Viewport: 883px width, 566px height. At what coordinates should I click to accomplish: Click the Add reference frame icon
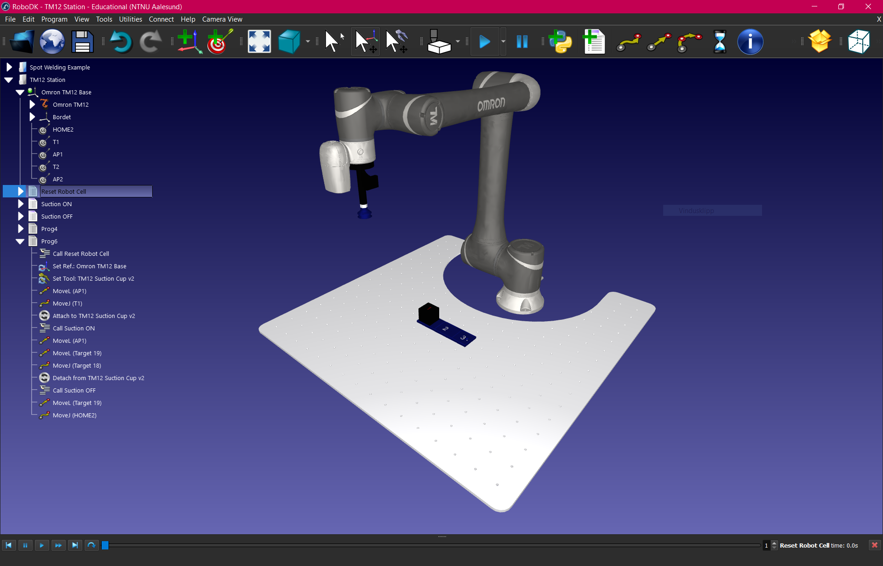pos(189,42)
